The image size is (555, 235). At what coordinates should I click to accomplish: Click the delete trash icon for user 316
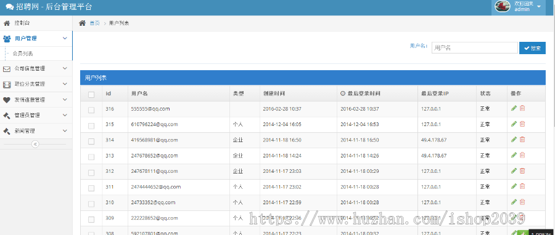point(522,108)
